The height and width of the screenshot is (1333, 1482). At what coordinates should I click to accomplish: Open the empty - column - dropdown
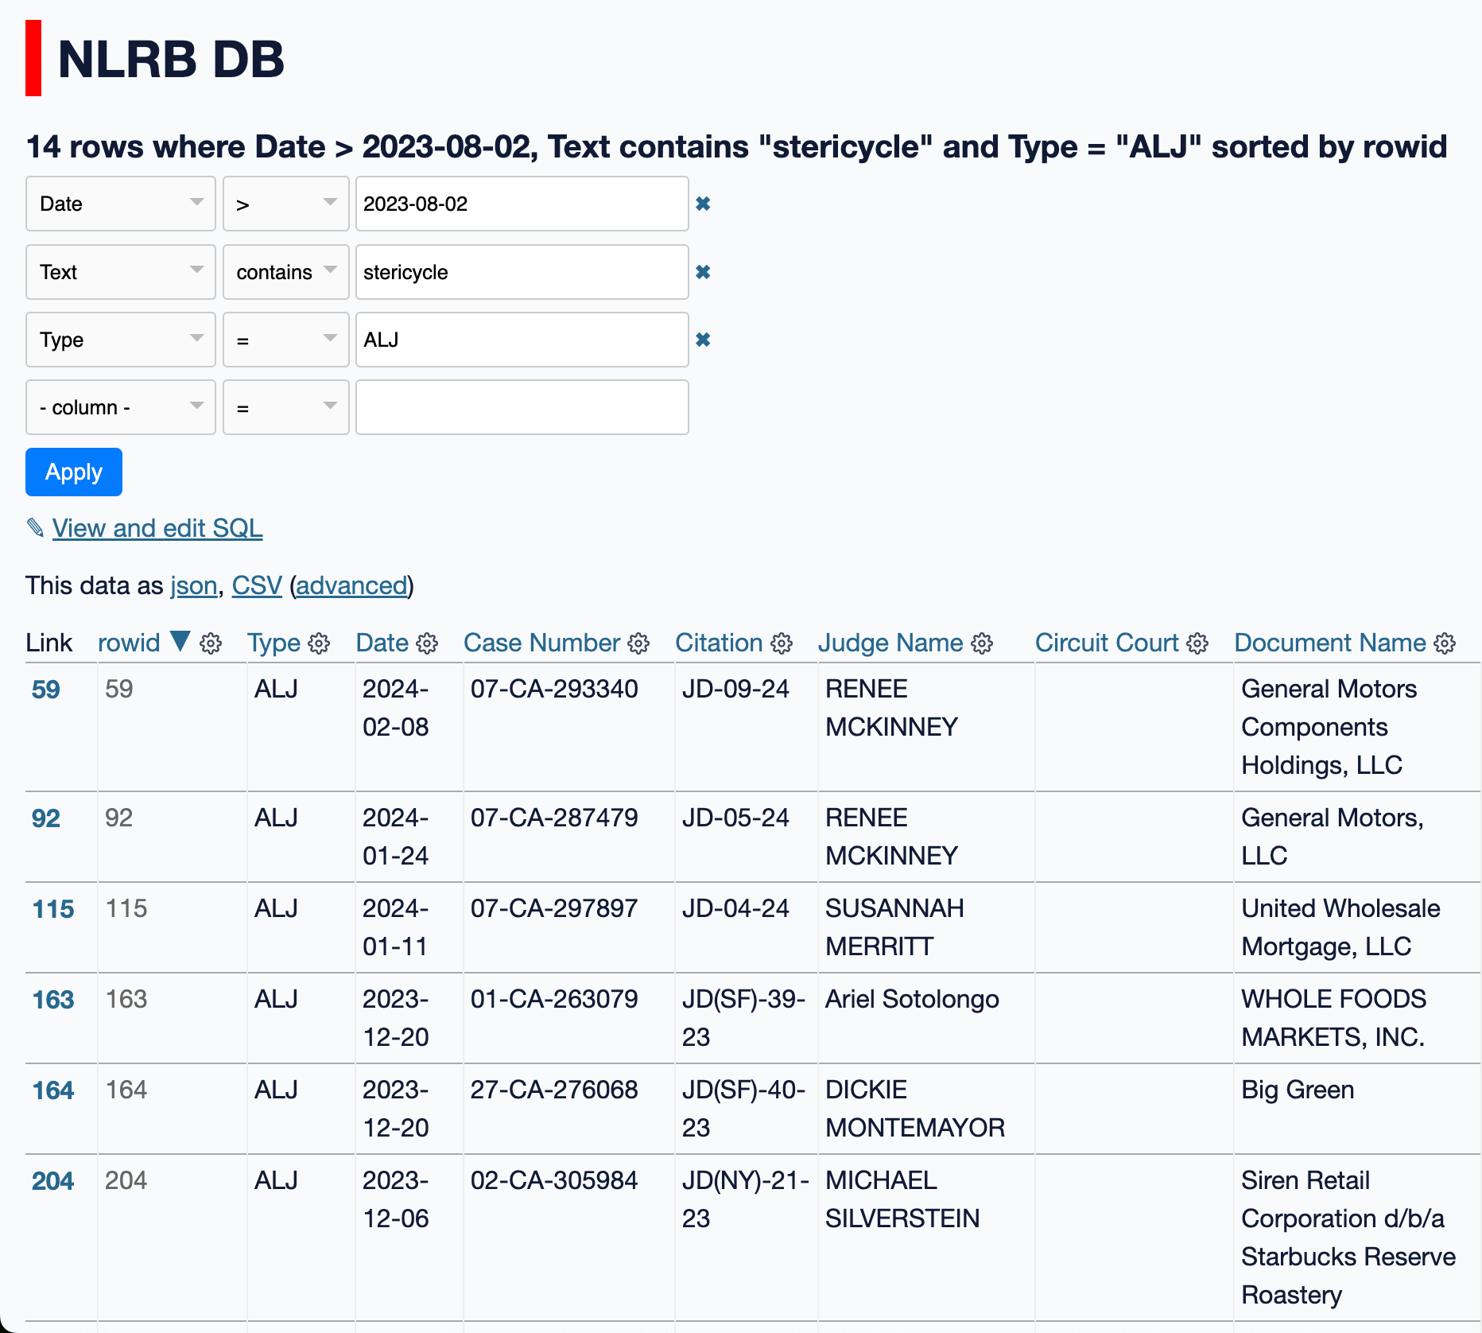tap(120, 406)
